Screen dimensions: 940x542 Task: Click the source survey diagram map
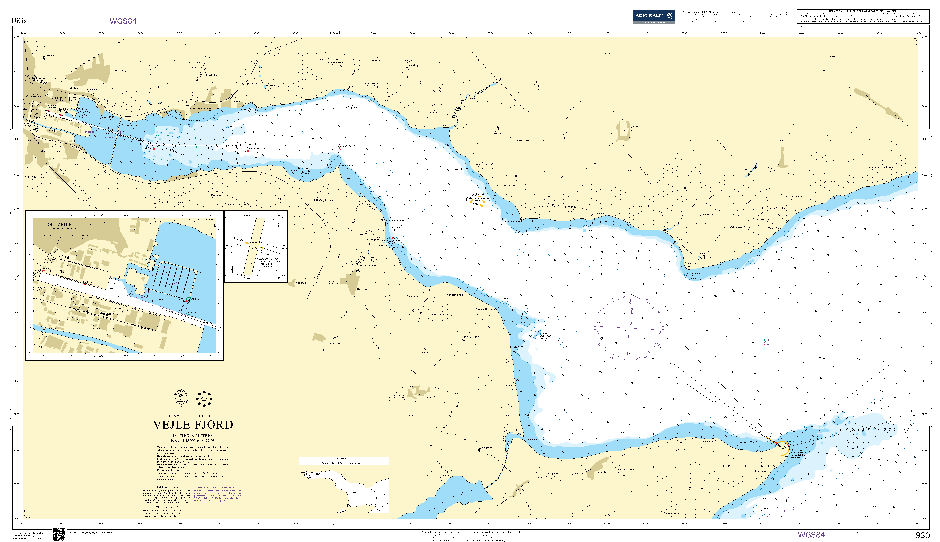pyautogui.click(x=344, y=491)
